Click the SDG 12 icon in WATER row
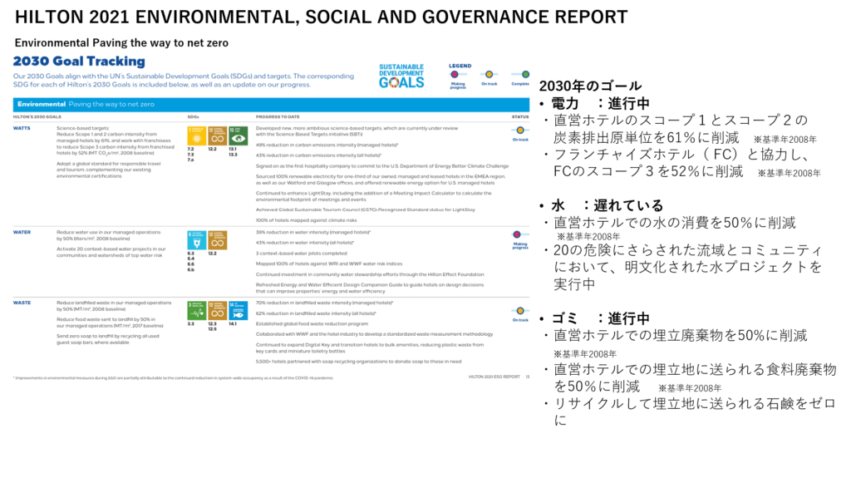 point(217,240)
